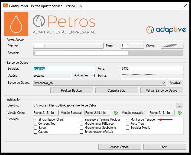Click Aplicar Versão button
The width and height of the screenshot is (191, 155).
pyautogui.click(x=120, y=147)
